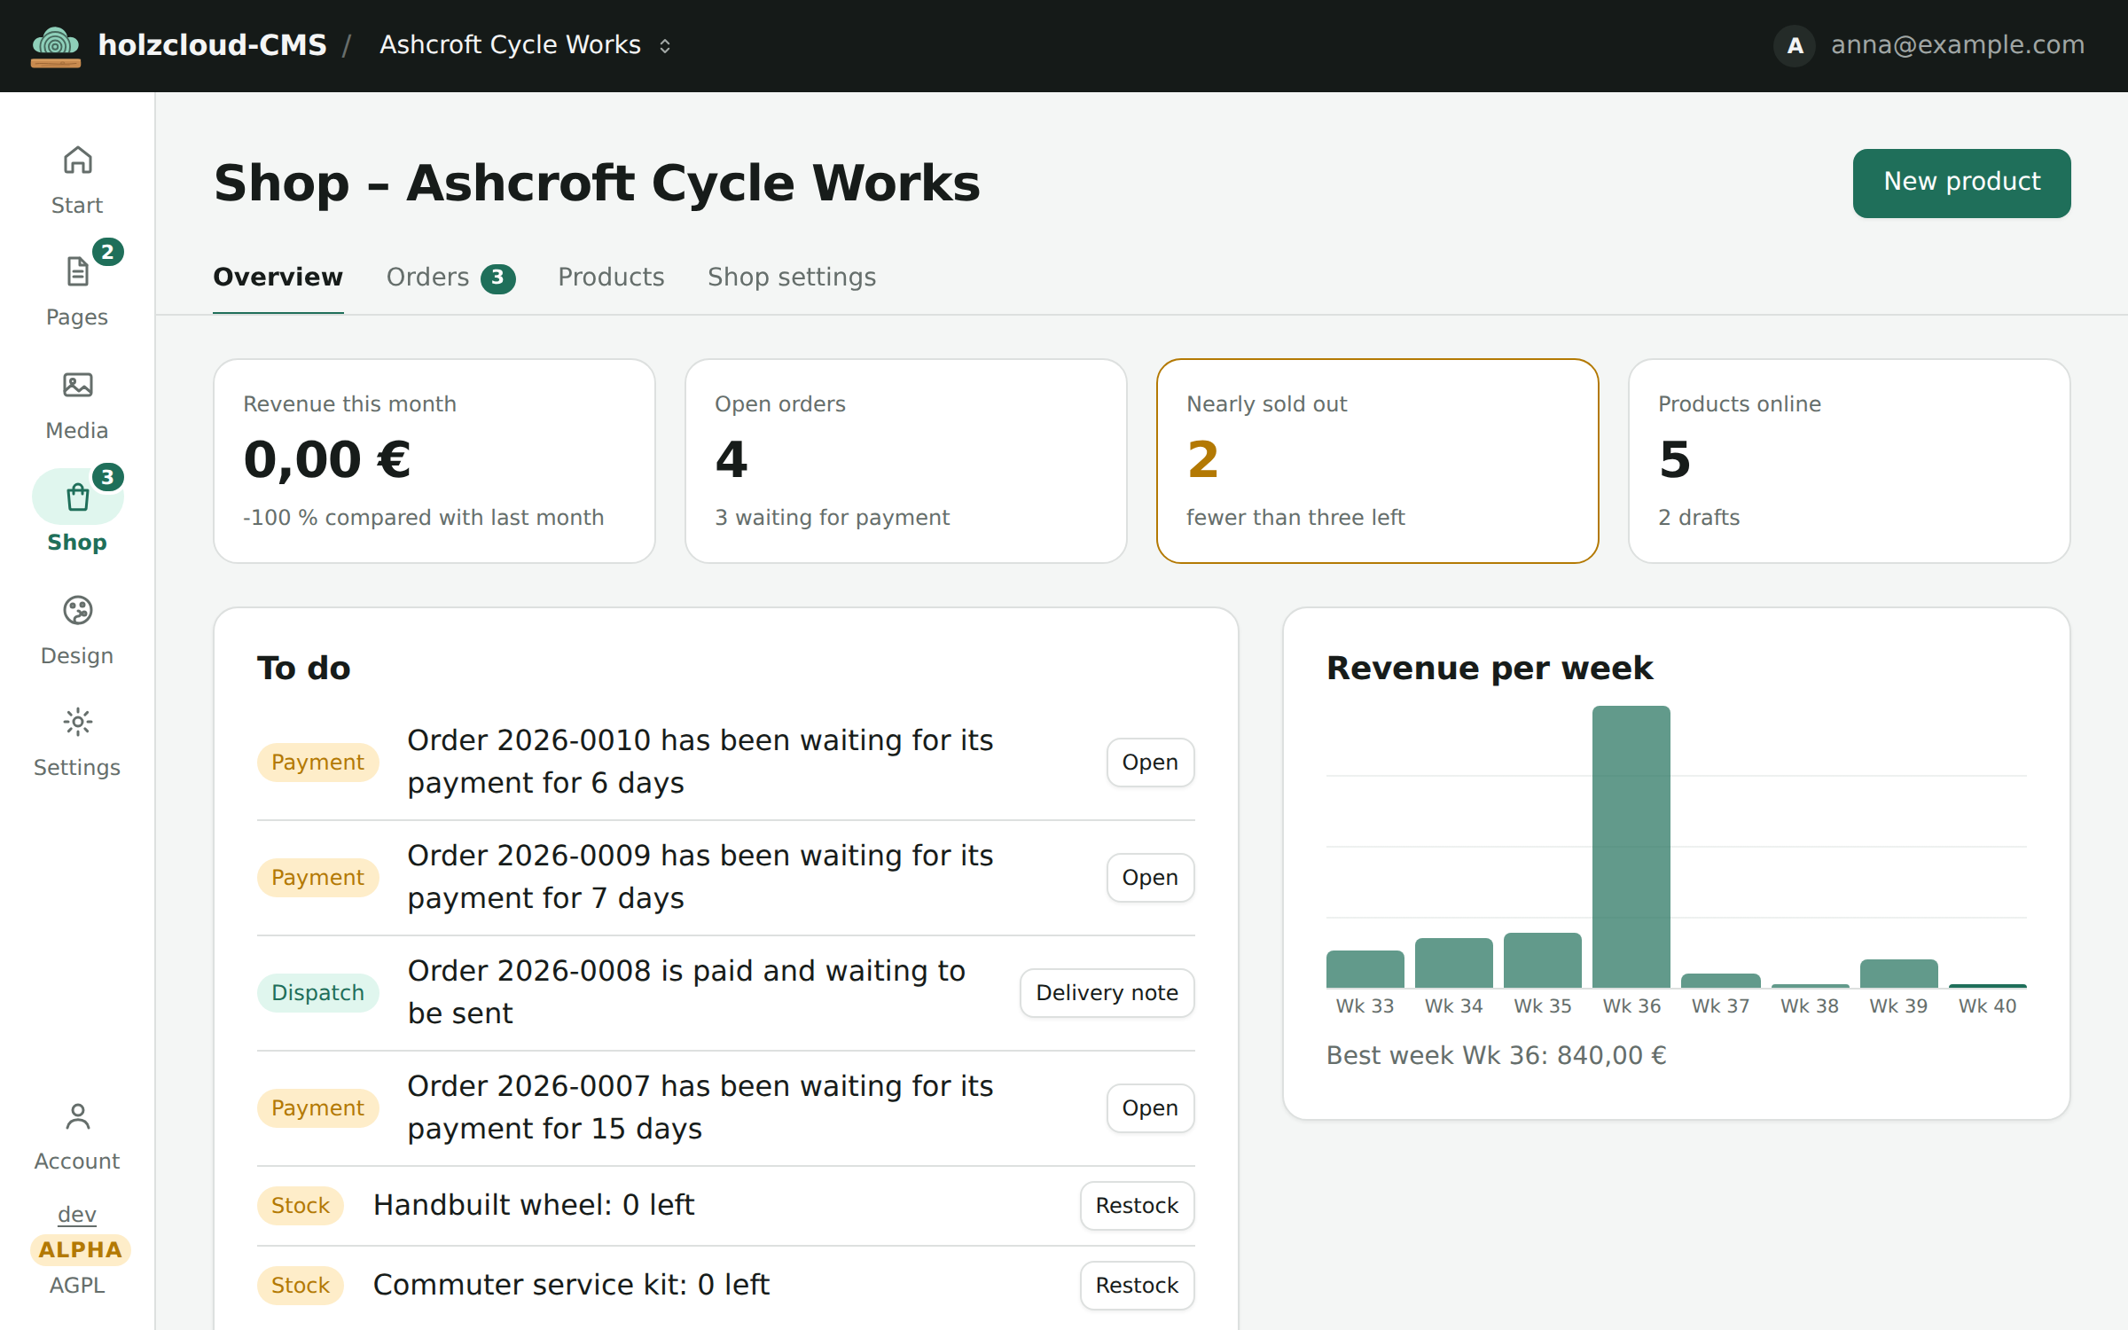Open the Design palette icon
This screenshot has height=1330, width=2128.
pos(77,611)
